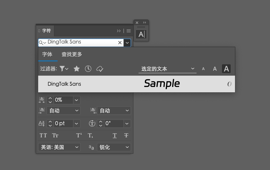Screen dimensions: 270x170
Task: Switch to the 查找更多 tab
Action: coord(72,54)
